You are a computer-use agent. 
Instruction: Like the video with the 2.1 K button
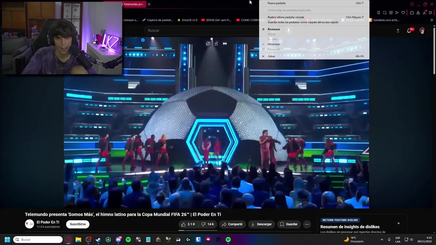point(188,224)
